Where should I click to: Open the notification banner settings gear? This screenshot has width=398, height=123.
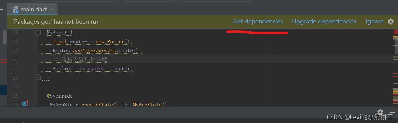(391, 22)
